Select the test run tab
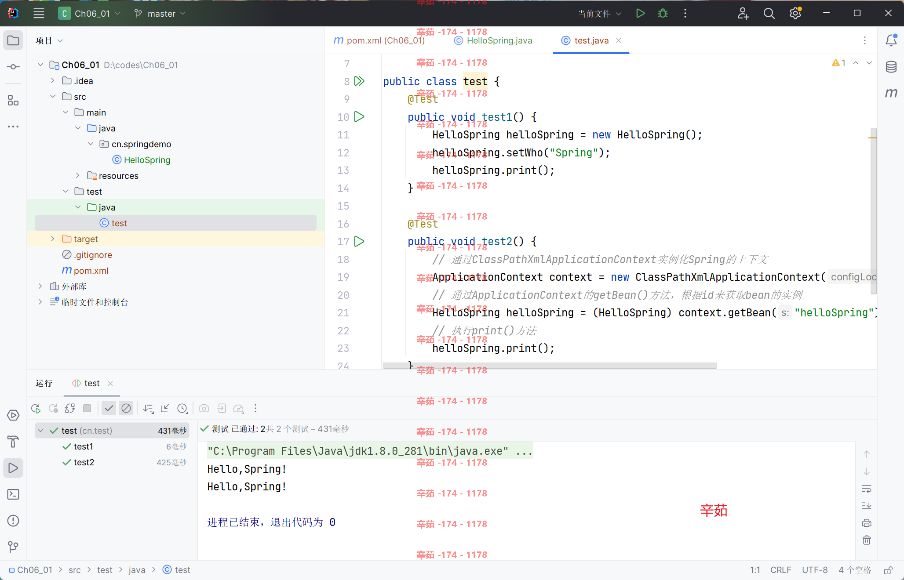Image resolution: width=904 pixels, height=580 pixels. (92, 384)
